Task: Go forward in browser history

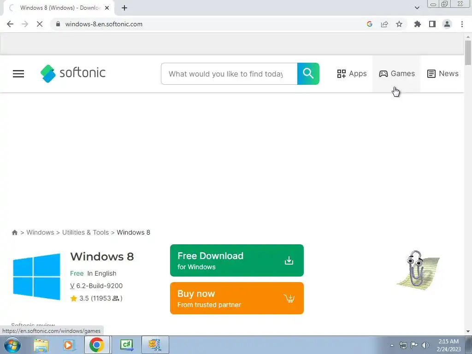Action: (25, 24)
